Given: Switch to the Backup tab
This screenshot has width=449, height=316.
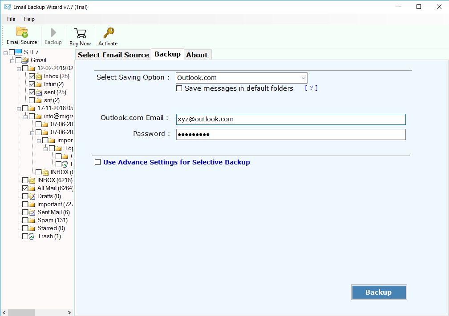Looking at the screenshot, I should pyautogui.click(x=167, y=54).
